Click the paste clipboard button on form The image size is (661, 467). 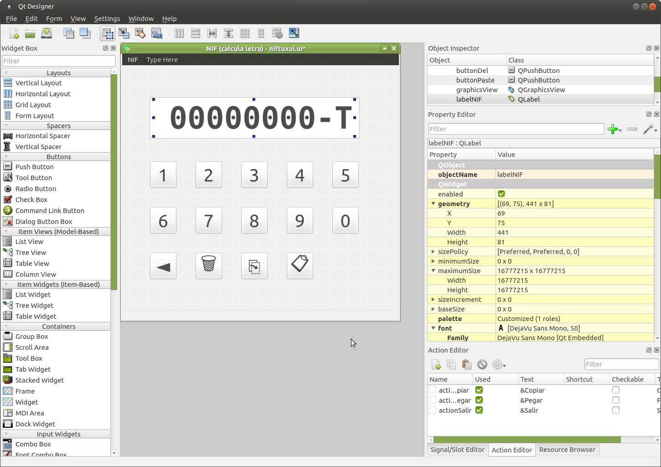[300, 266]
